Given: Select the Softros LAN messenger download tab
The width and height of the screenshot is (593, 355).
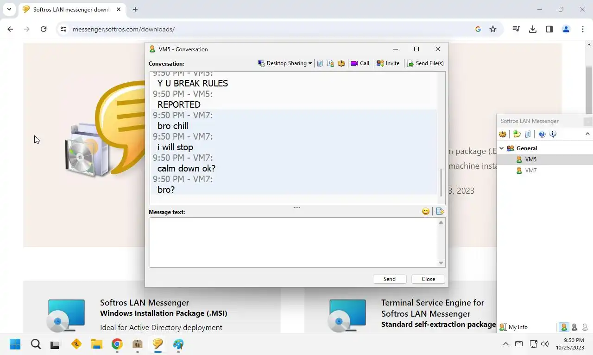Looking at the screenshot, I should pos(72,9).
